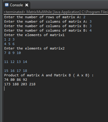Click the input row 15 16 17 18
This screenshot has height=122, width=108.
pyautogui.click(x=15, y=71)
